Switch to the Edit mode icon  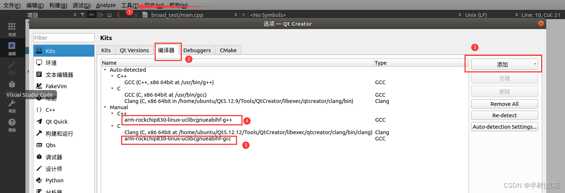(x=12, y=48)
